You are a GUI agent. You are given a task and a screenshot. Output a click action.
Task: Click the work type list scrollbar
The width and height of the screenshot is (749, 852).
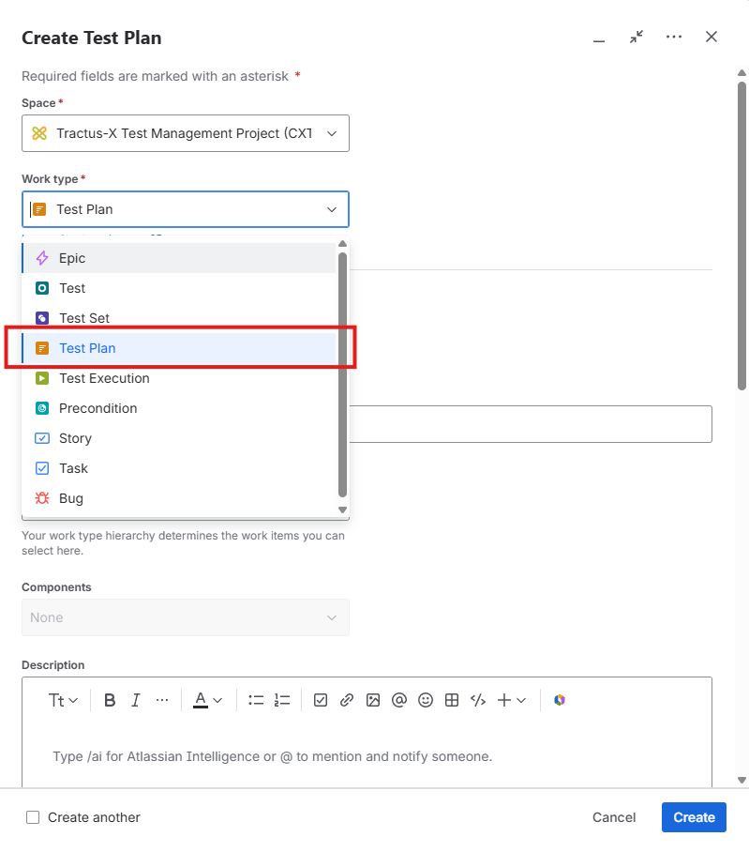[x=342, y=375]
